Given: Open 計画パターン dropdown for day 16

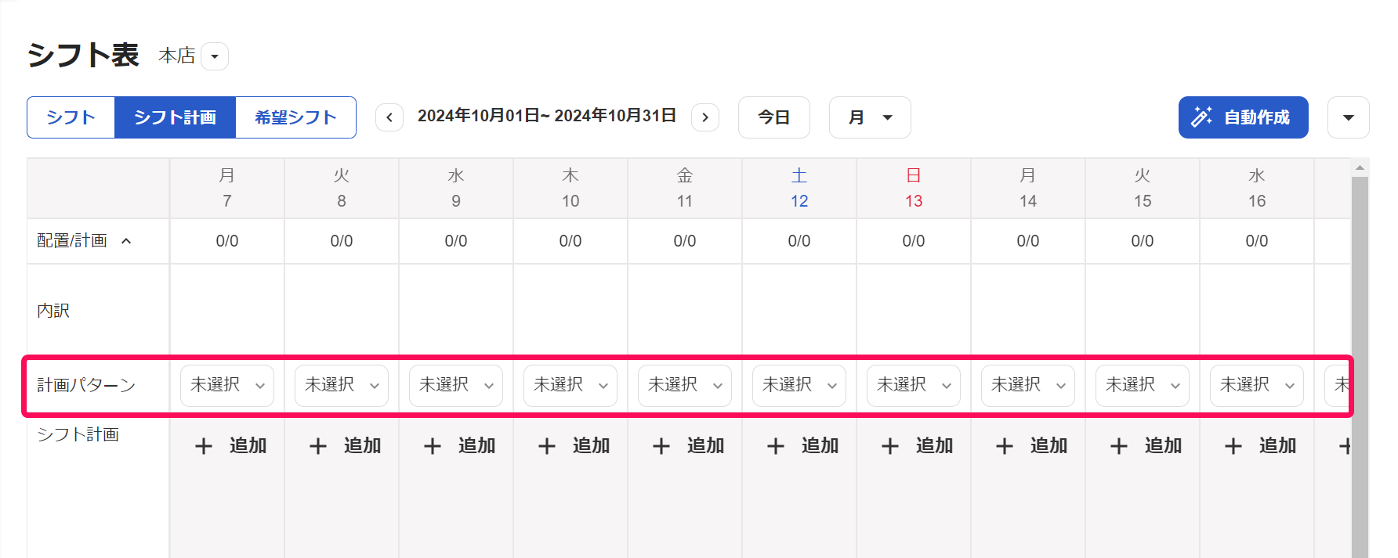Looking at the screenshot, I should [1257, 385].
